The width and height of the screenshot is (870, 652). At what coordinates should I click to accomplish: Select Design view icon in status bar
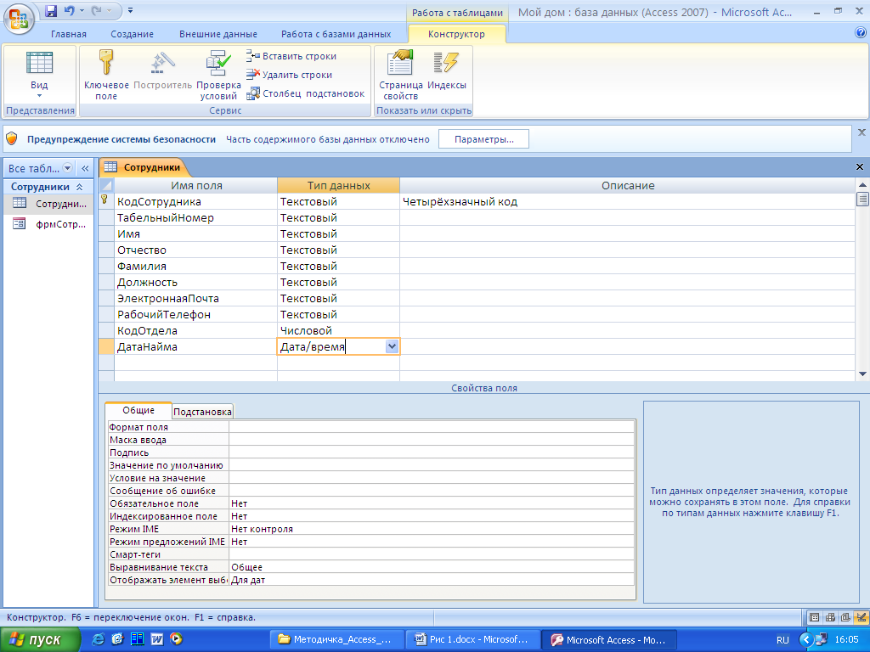point(862,617)
